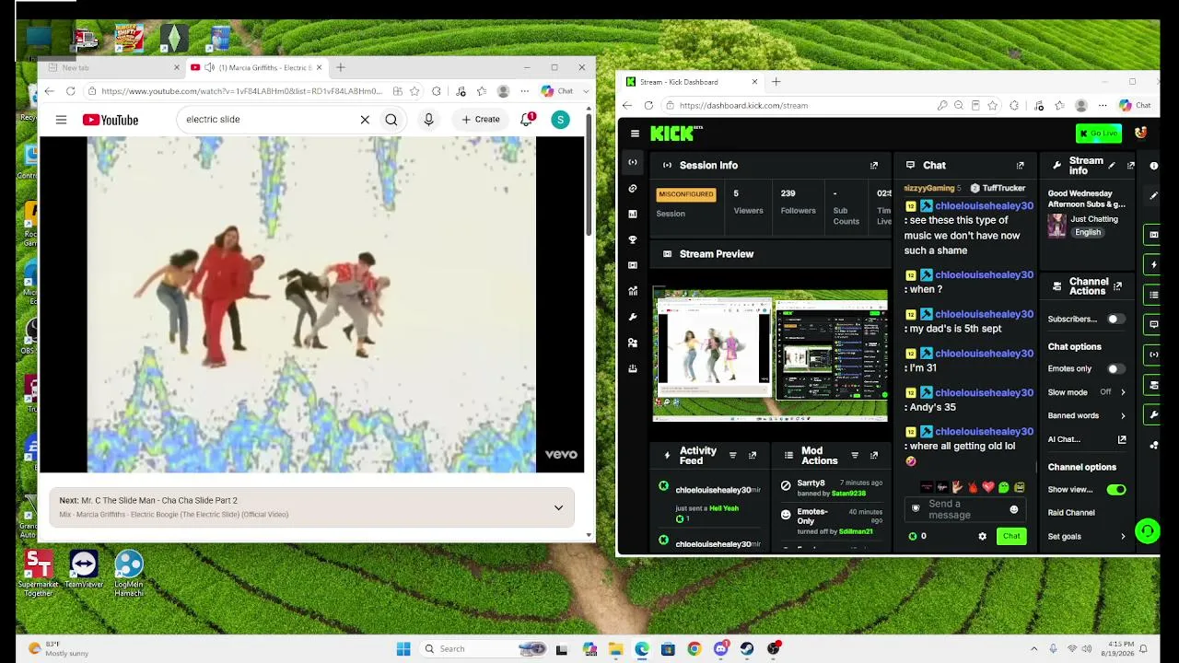
Task: Click the YouTube address bar URL
Action: [x=241, y=91]
